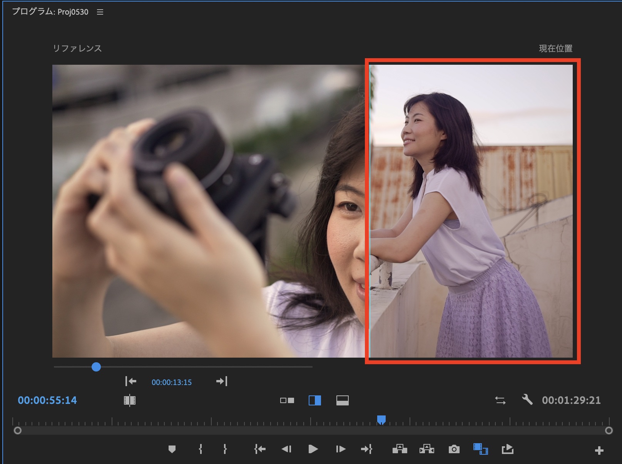The image size is (622, 464).
Task: Click the 00:00:55:14 playhead timecode field
Action: coord(47,400)
